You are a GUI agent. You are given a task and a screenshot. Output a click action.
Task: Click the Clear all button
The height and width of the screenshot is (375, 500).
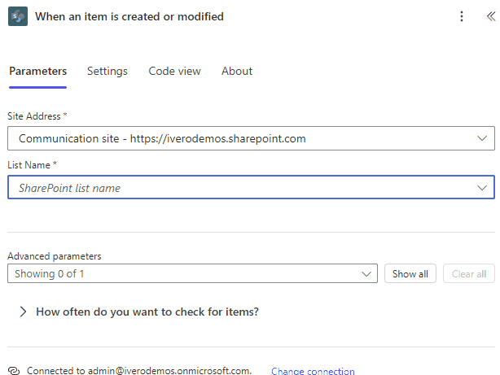tap(469, 273)
